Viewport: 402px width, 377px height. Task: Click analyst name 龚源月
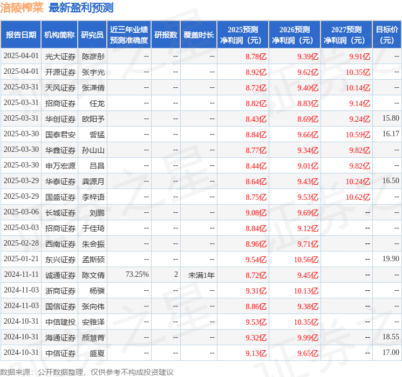click(93, 181)
